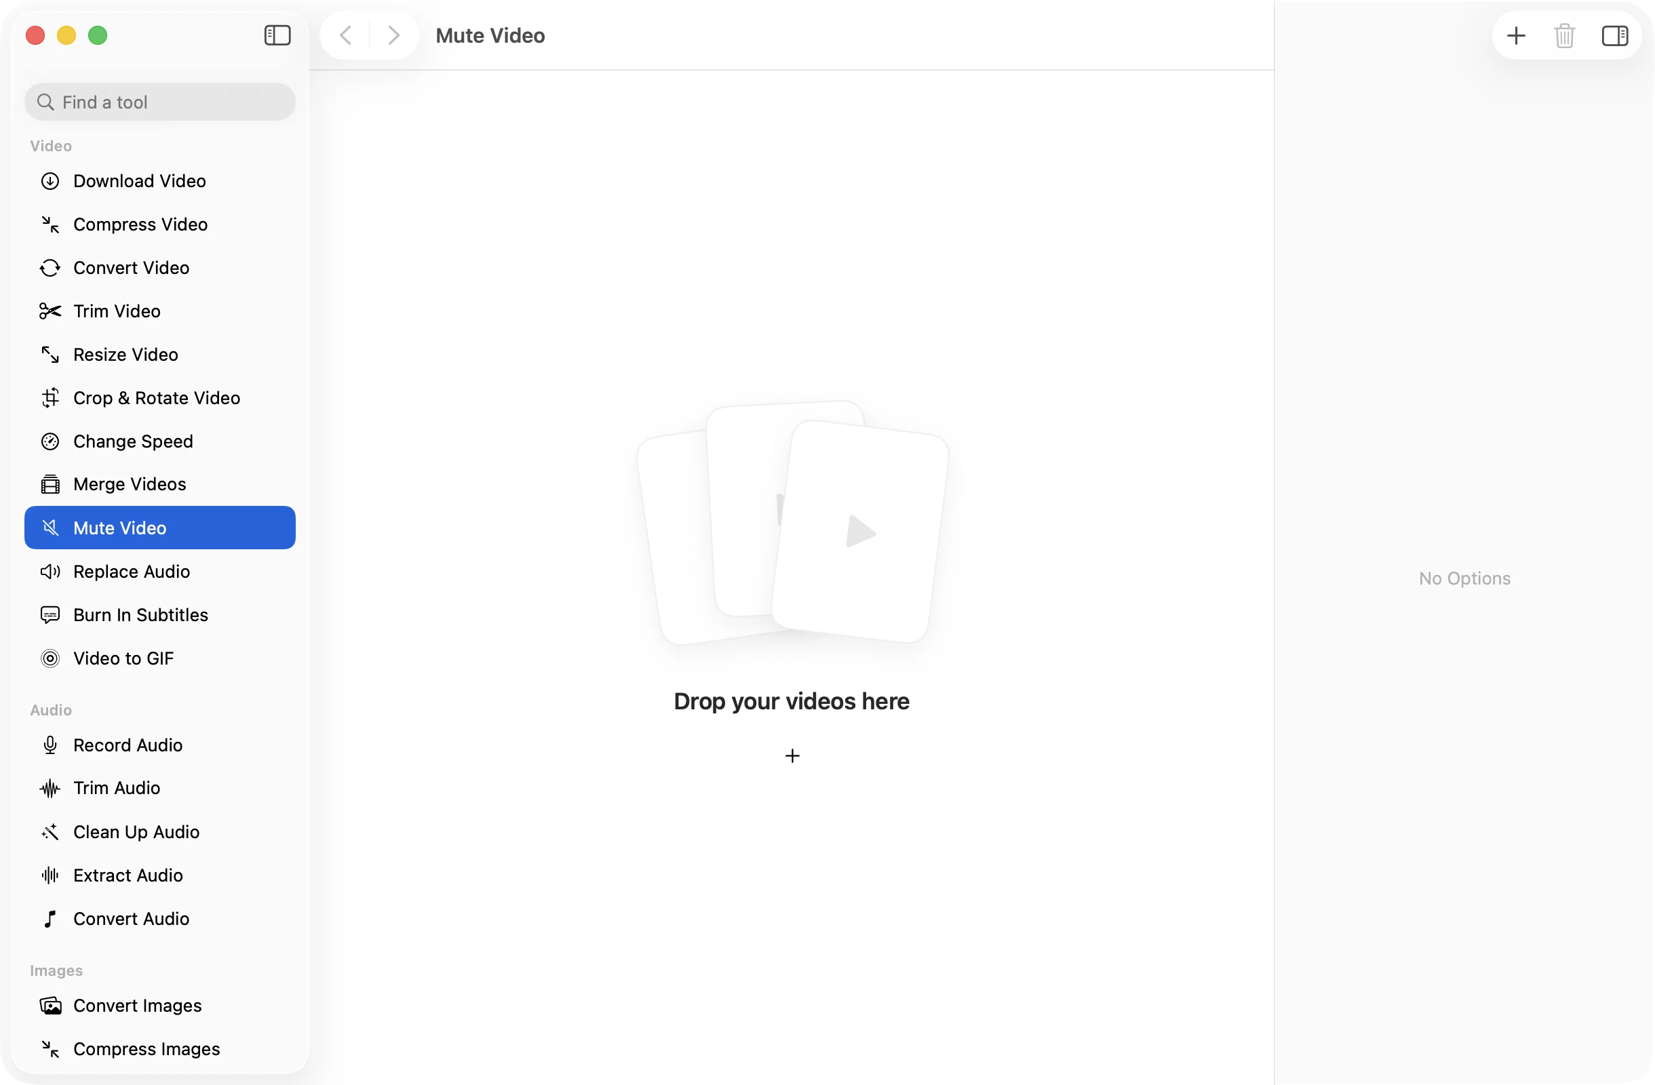
Task: Click the Trim Video scissors icon
Action: pos(50,311)
